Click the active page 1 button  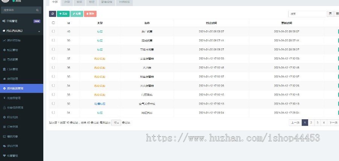point(305,123)
